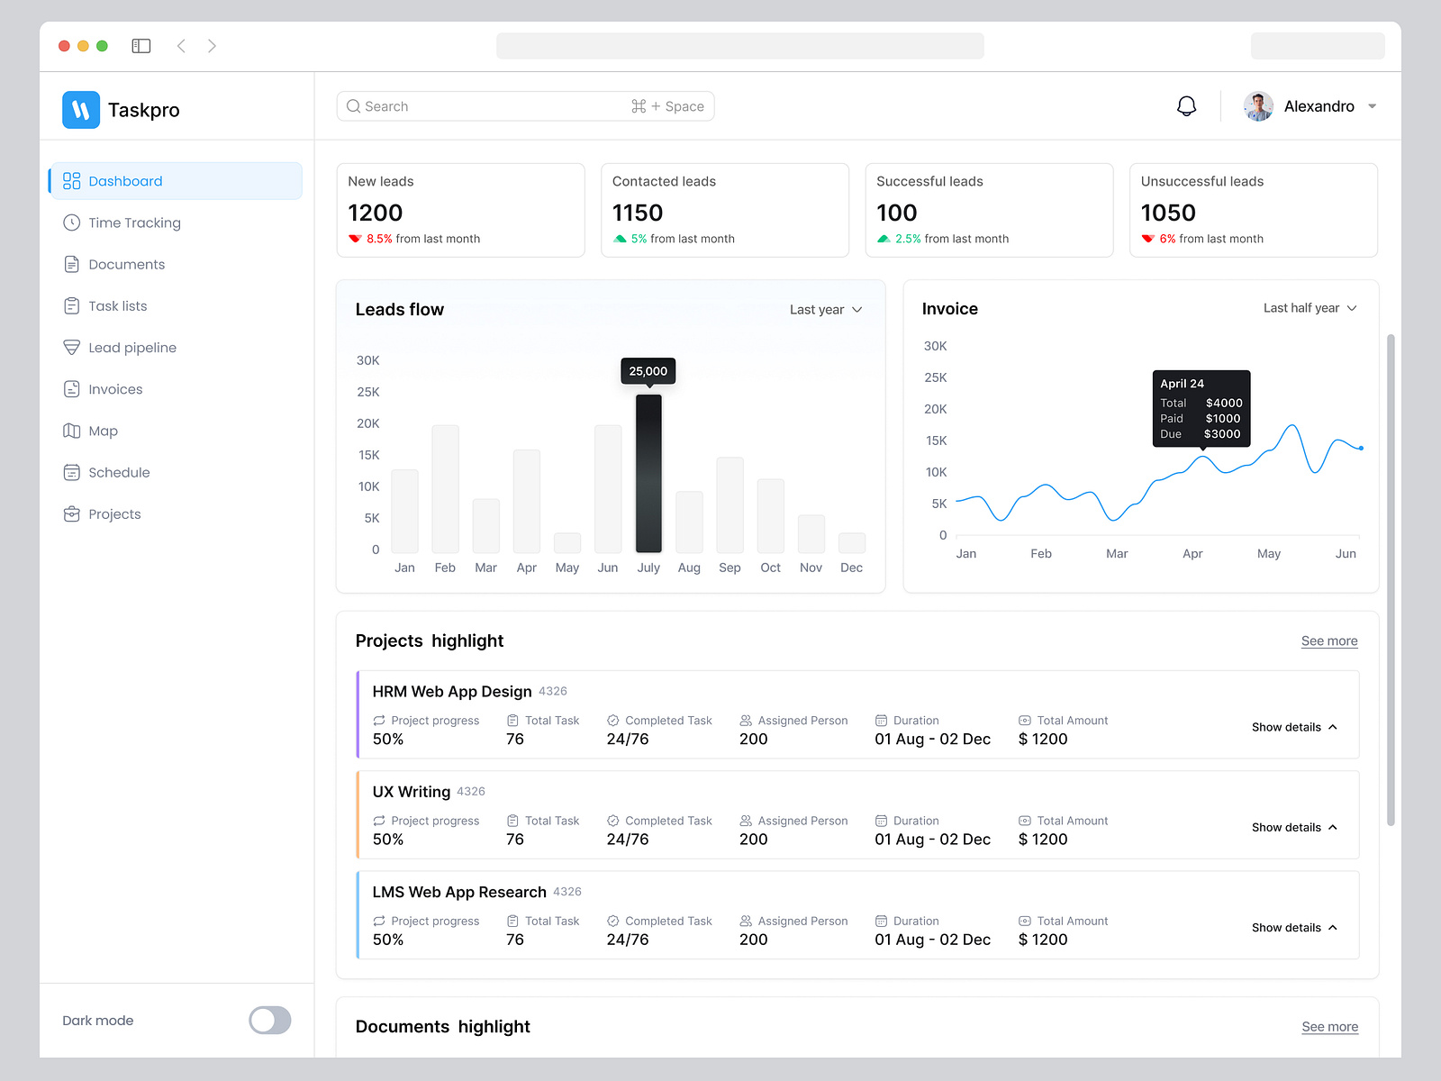Switch to the Dashboard menu item
Screen dimensions: 1441x1081
click(x=125, y=180)
